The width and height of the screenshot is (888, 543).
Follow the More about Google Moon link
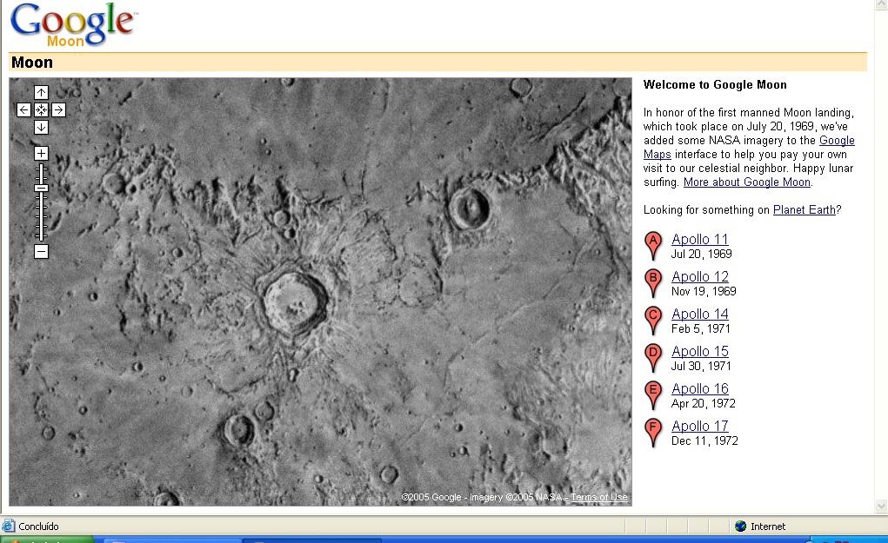pos(747,182)
